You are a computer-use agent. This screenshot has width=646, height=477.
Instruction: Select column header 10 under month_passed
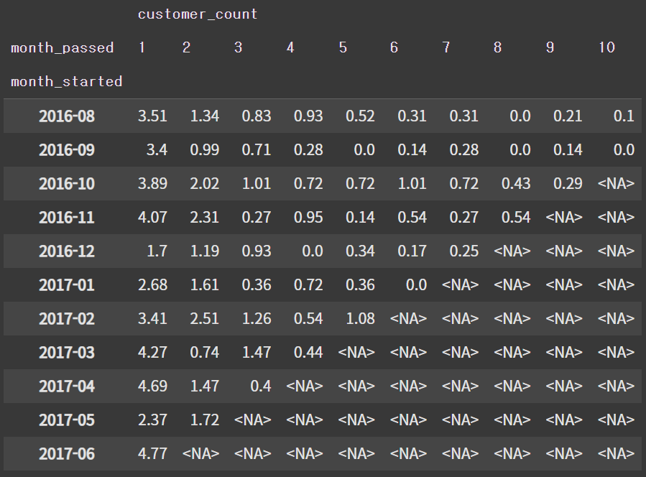pyautogui.click(x=606, y=48)
